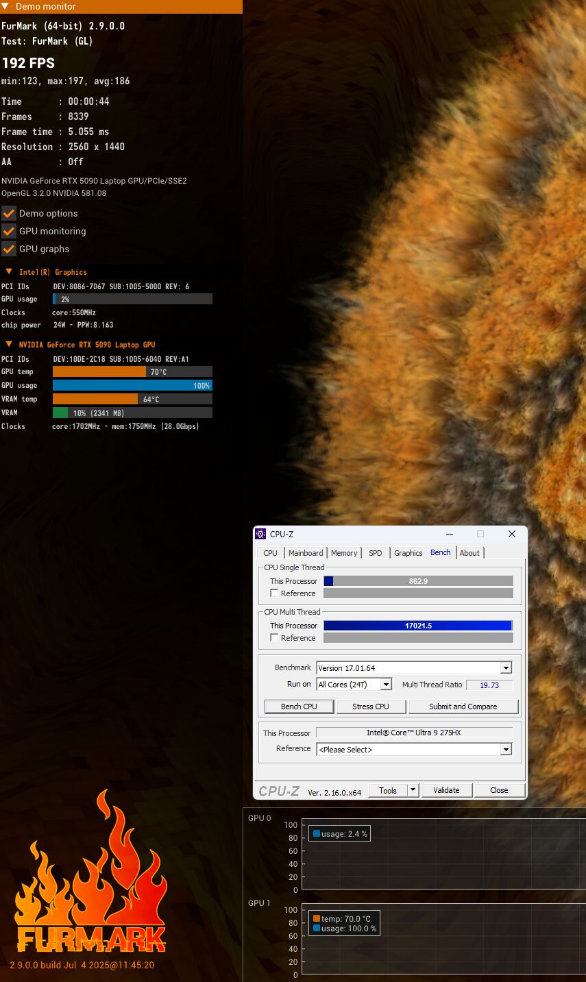
Task: Click the FurMark flame logo
Action: point(91,870)
